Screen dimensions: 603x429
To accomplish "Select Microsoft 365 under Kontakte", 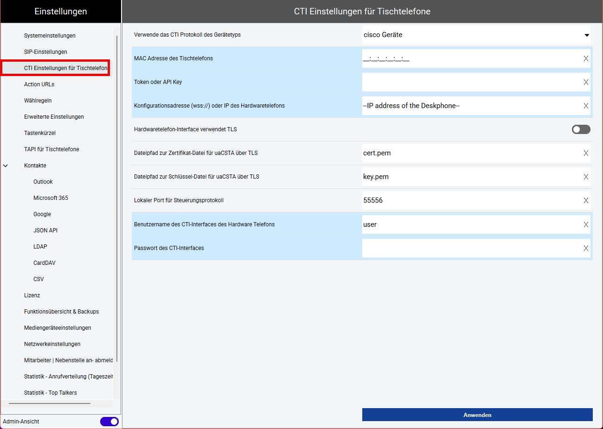I will tap(51, 198).
